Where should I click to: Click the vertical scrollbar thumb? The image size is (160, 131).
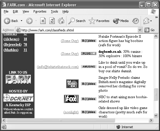point(156,94)
